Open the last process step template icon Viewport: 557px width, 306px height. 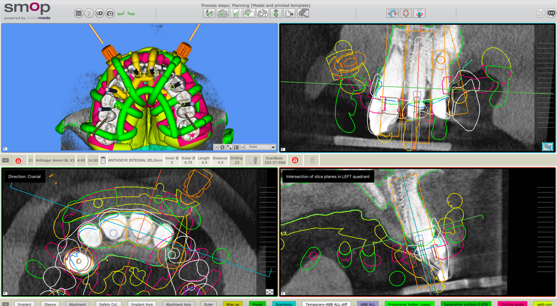coord(304,13)
